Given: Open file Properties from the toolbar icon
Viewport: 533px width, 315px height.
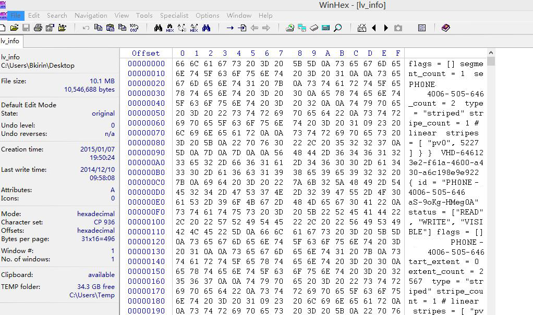Looking at the screenshot, I should click(x=50, y=28).
